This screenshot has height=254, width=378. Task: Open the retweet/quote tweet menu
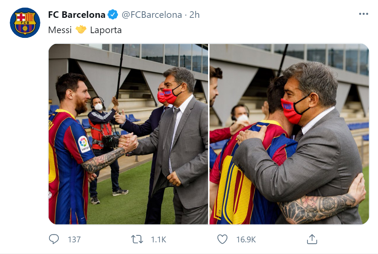point(137,239)
